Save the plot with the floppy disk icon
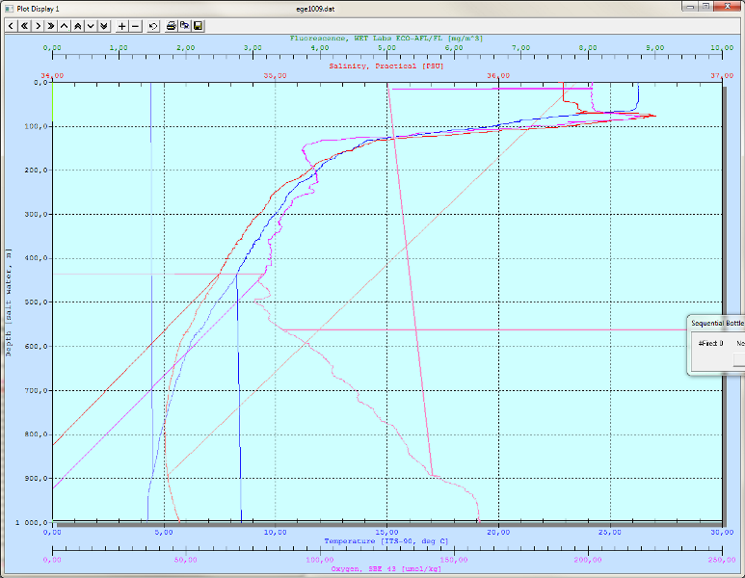 click(x=199, y=26)
